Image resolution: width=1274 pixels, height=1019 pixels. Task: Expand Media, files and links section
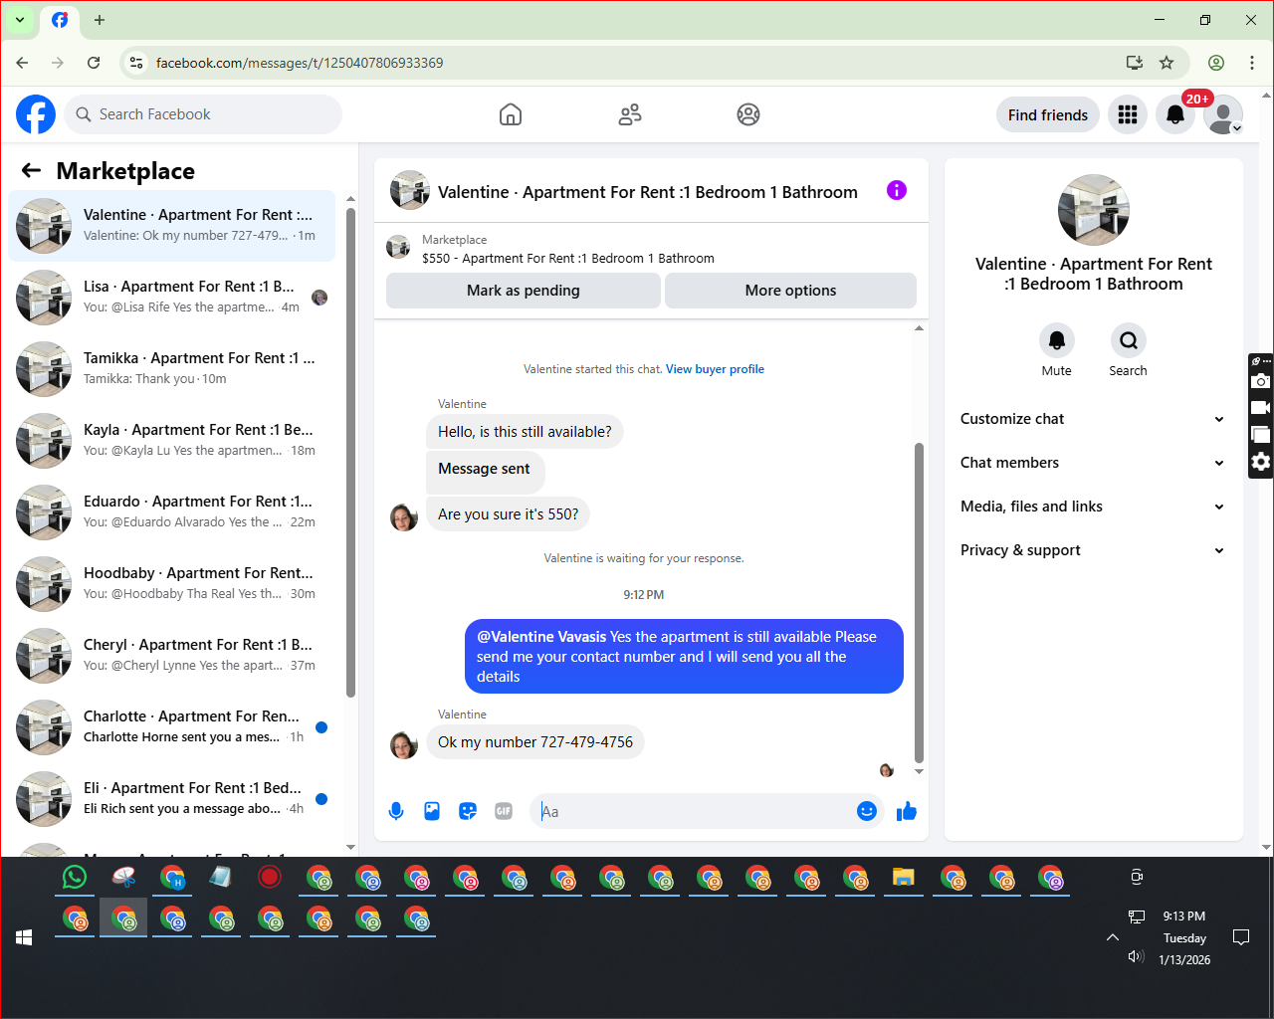(x=1093, y=507)
